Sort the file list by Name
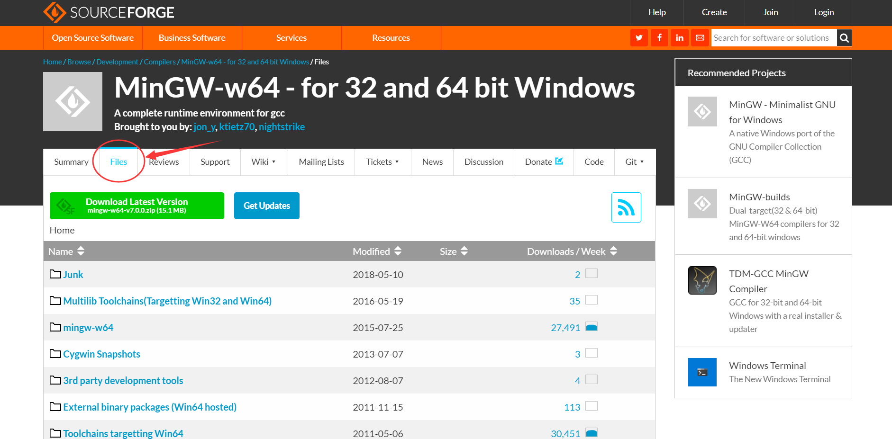The height and width of the screenshot is (439, 892). click(66, 251)
